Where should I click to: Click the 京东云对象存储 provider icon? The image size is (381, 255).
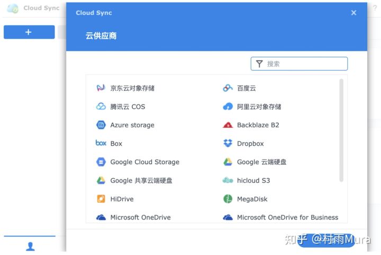click(101, 88)
